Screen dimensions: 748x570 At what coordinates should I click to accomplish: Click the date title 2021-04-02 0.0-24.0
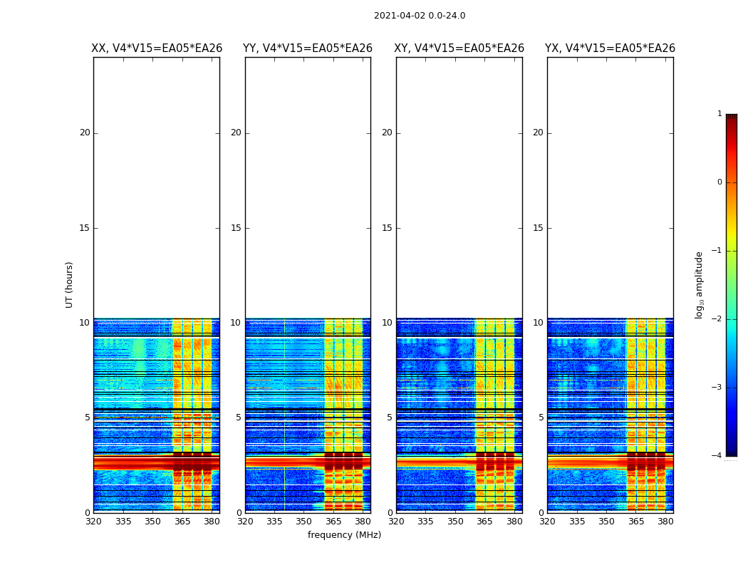420,16
